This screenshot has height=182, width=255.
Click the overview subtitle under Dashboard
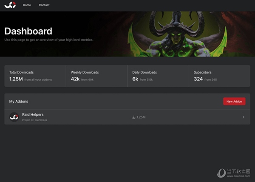click(49, 40)
